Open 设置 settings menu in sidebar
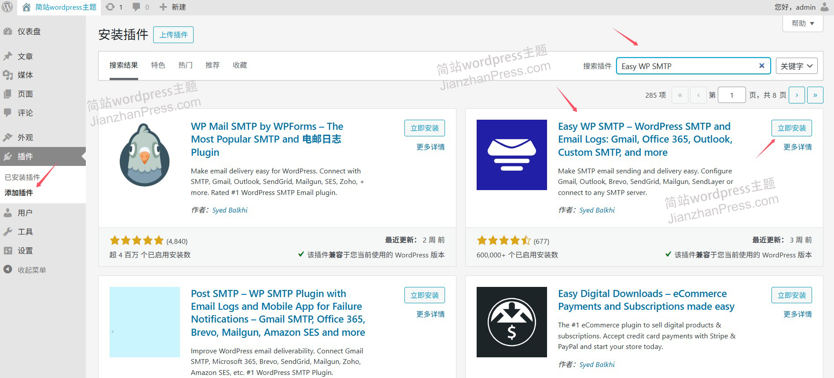This screenshot has width=834, height=378. [25, 251]
